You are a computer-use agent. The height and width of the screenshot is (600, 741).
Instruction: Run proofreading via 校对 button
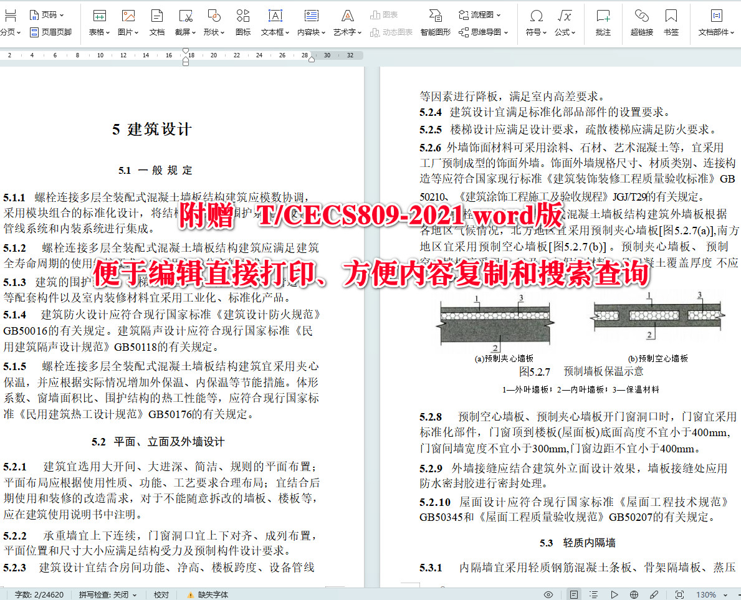click(x=161, y=594)
